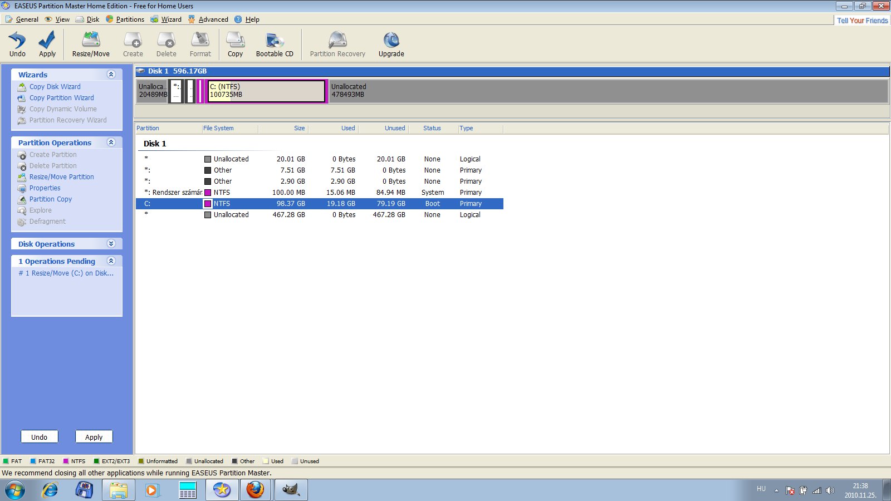Sort by Type column header
891x501 pixels.
click(x=480, y=128)
